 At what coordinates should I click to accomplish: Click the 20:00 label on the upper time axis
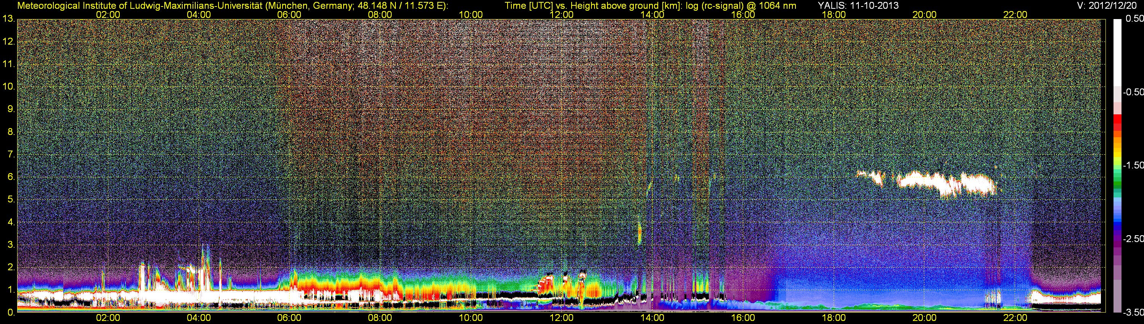click(x=925, y=14)
